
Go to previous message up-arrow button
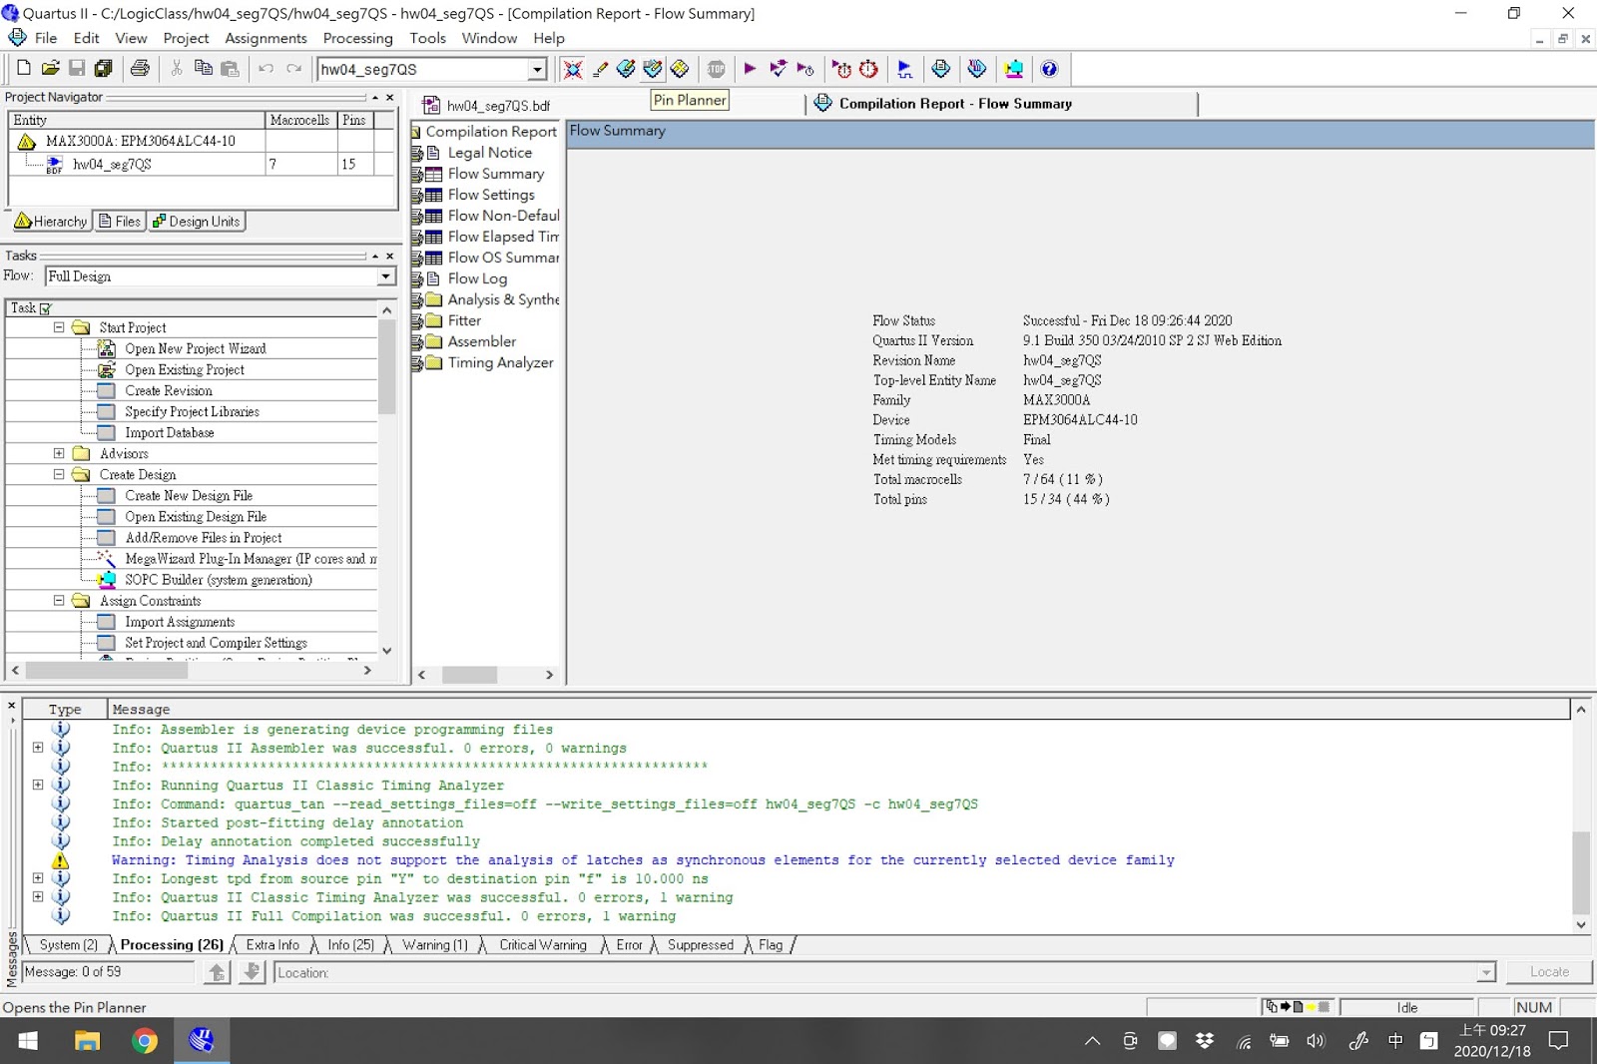(217, 972)
